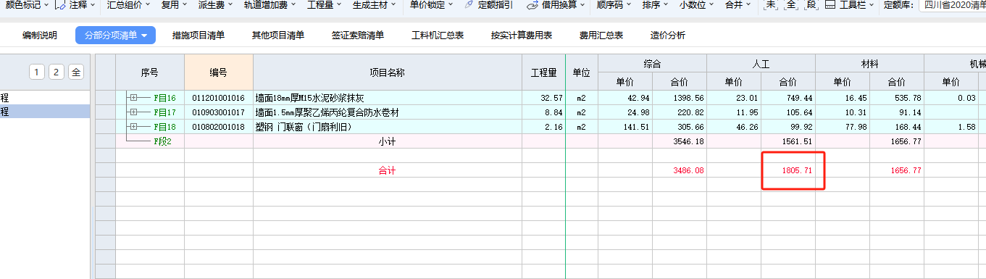The width and height of the screenshot is (986, 279).
Task: Open the 生成主材 dropdown
Action: coord(374,5)
